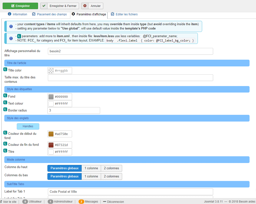Click Enregistrer & Fermer button
The height and width of the screenshot is (204, 256).
(x=60, y=6)
